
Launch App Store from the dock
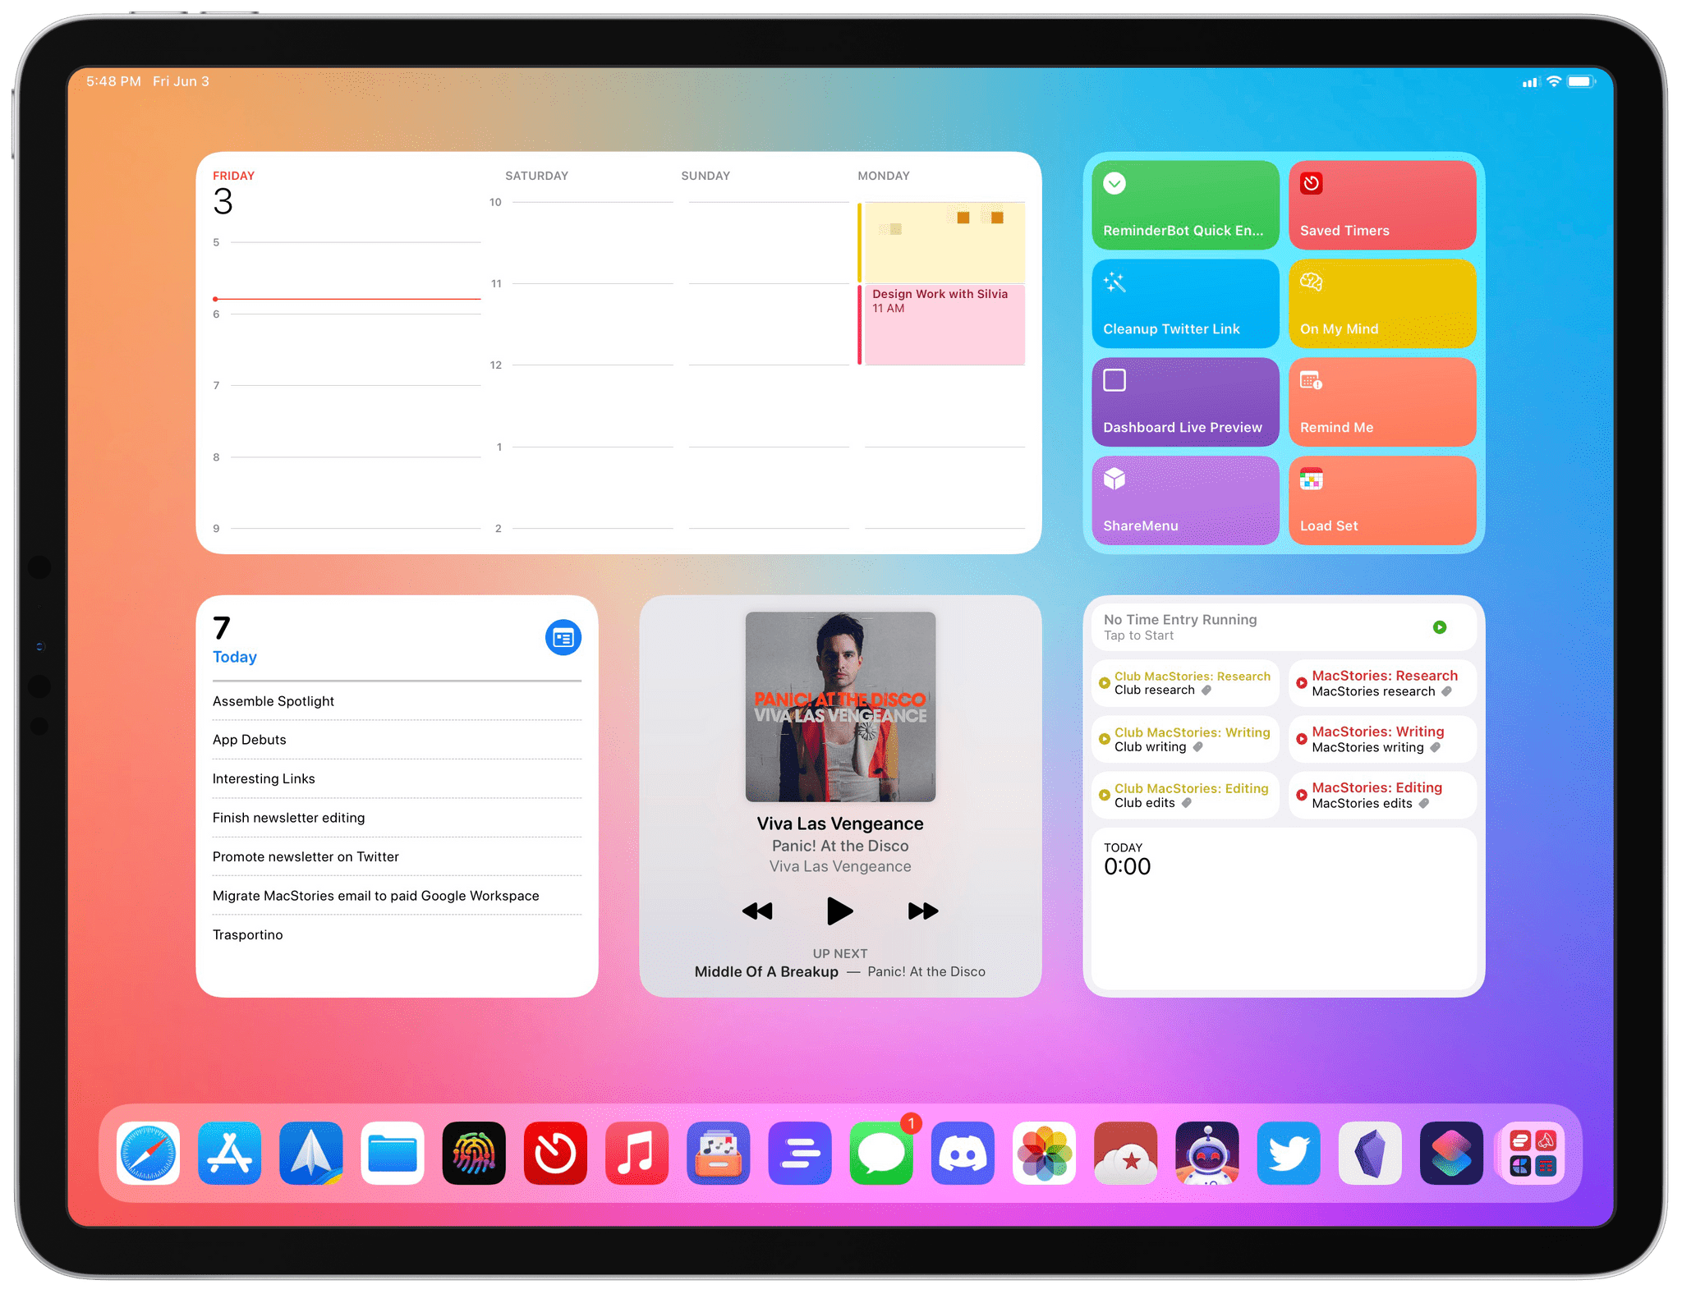click(229, 1153)
